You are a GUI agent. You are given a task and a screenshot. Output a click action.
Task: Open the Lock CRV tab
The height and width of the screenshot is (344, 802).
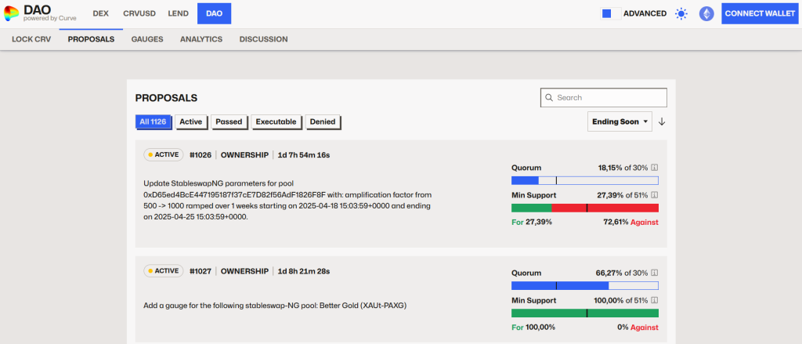(x=31, y=39)
